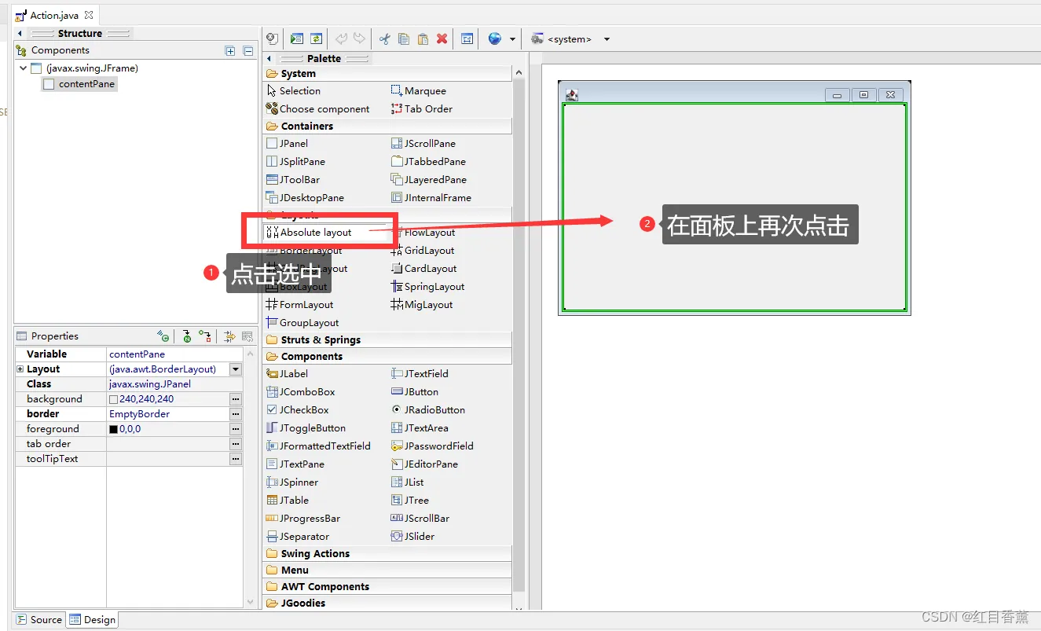The width and height of the screenshot is (1041, 631).
Task: Select the Selection tool in palette
Action: click(294, 91)
